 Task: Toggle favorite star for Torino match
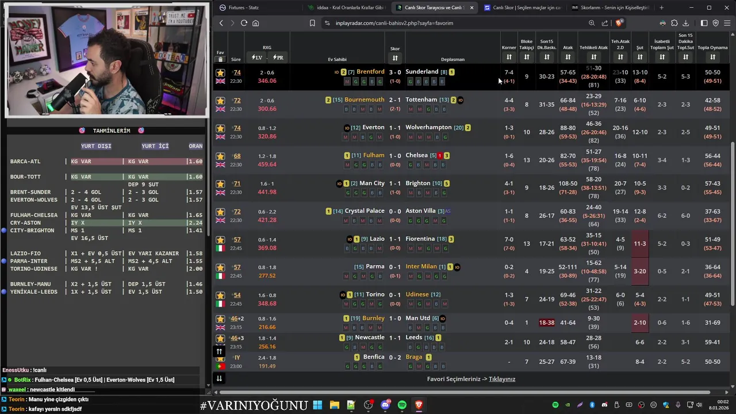pyautogui.click(x=220, y=295)
